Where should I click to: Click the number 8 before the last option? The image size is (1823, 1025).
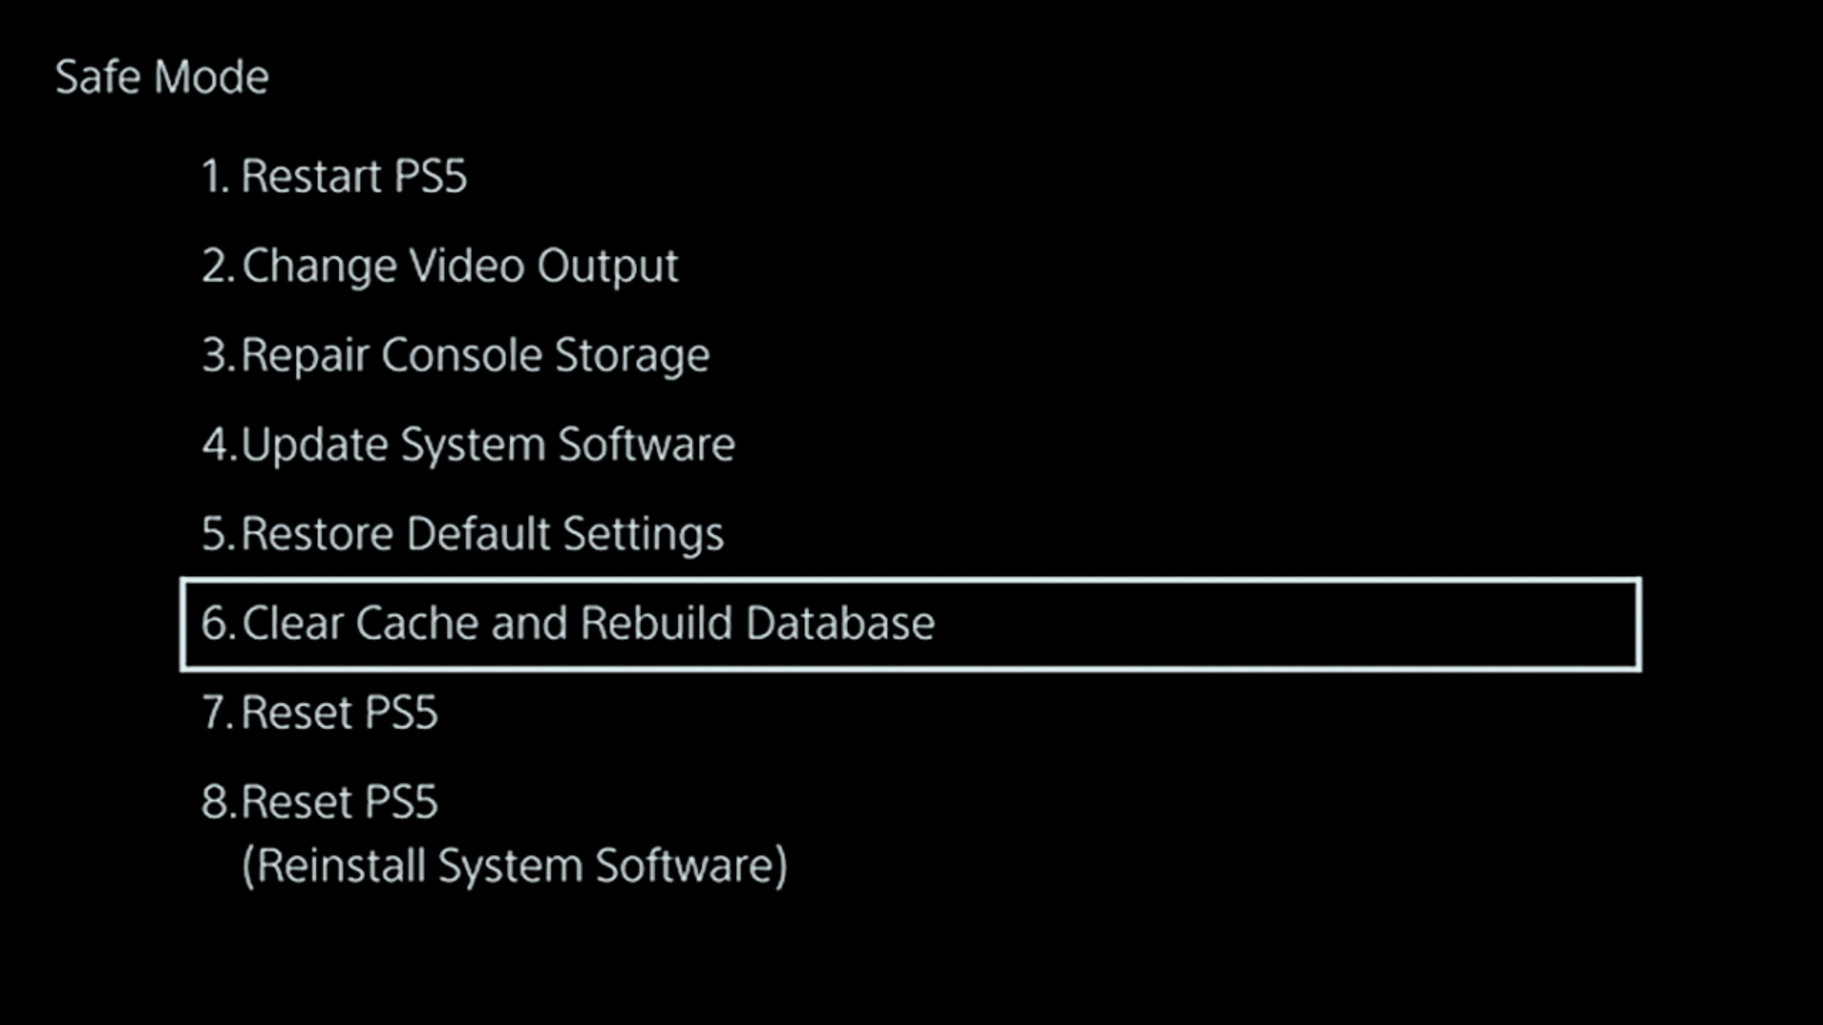pyautogui.click(x=216, y=802)
